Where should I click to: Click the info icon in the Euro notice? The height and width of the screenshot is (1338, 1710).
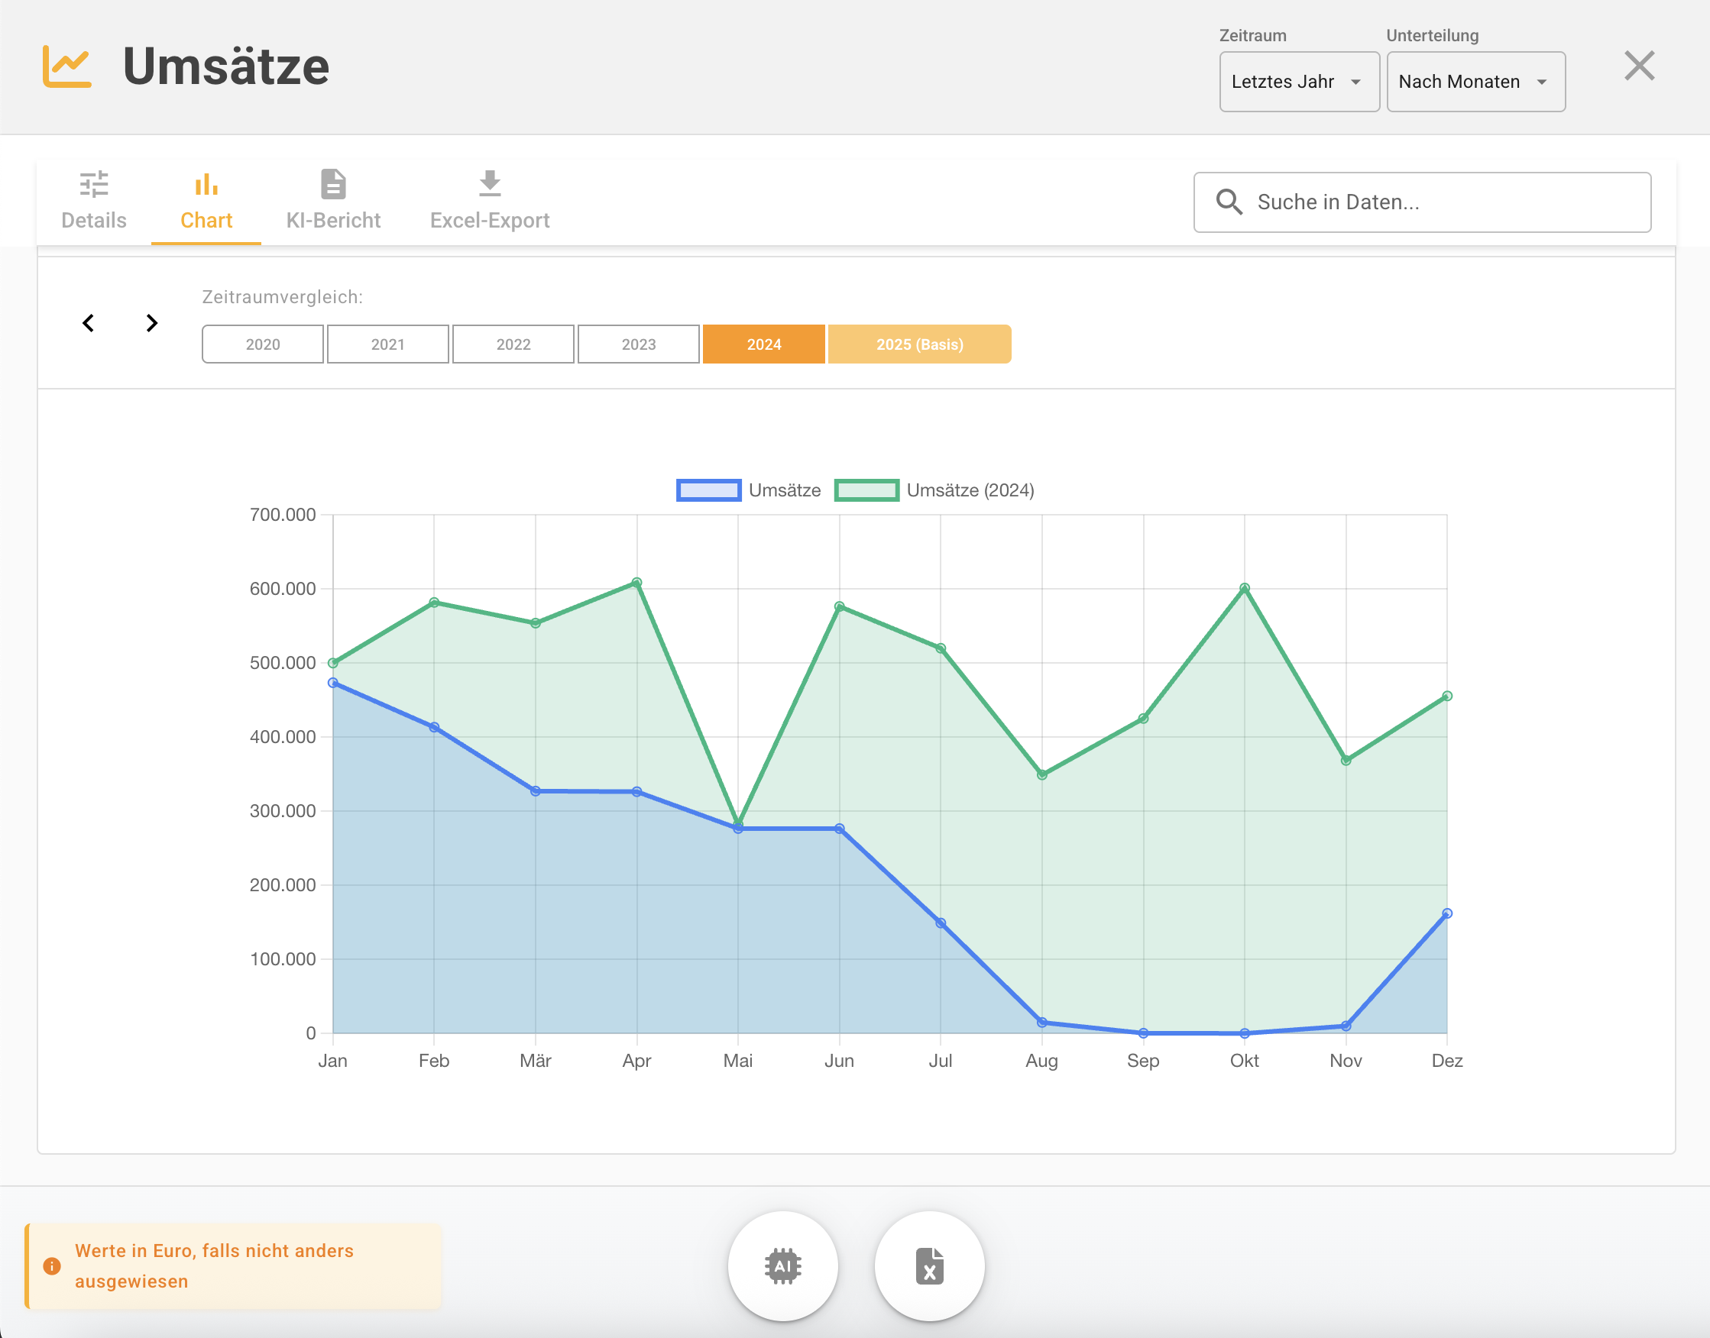click(x=52, y=1266)
